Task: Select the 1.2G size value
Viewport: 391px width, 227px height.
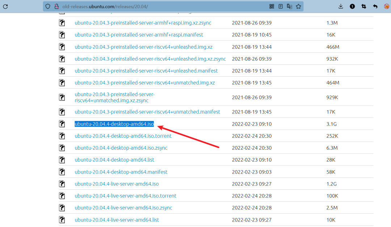Action: (331, 184)
